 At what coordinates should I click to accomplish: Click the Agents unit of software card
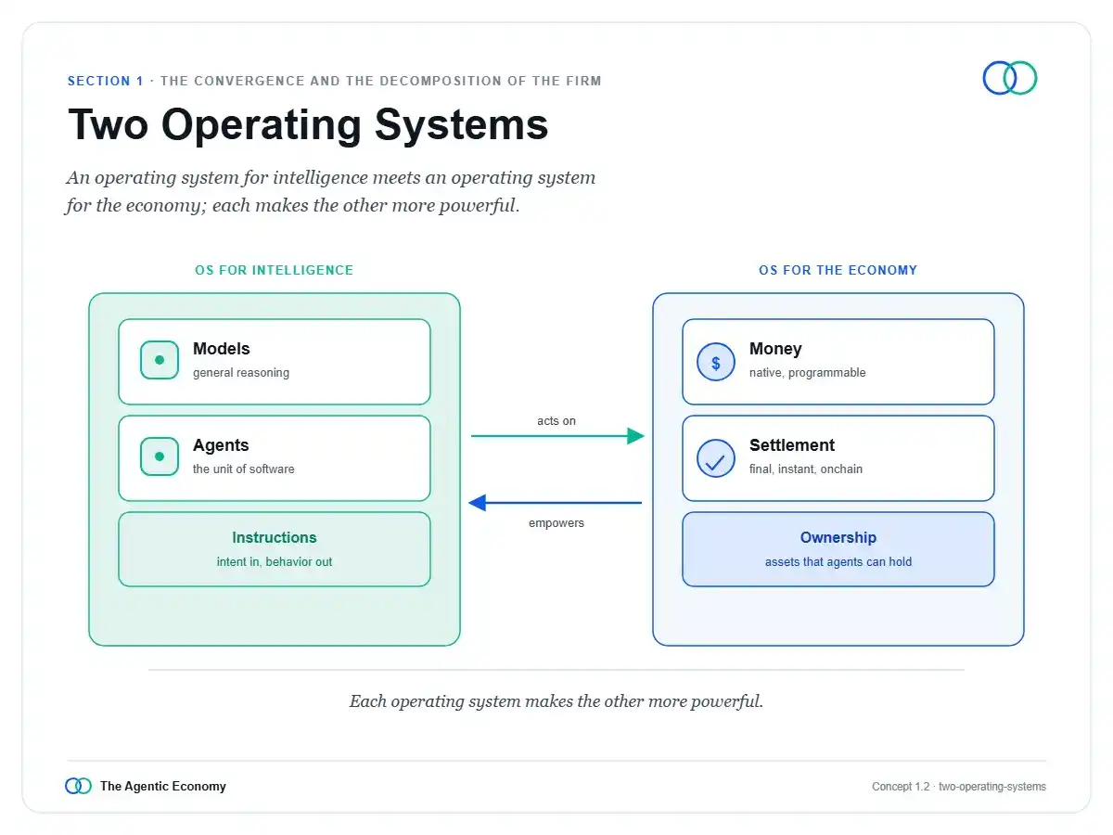[275, 458]
